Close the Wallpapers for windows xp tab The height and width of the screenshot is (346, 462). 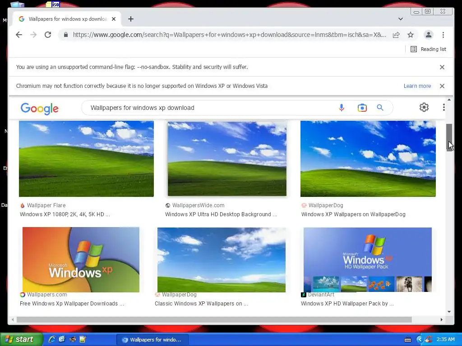(x=114, y=19)
